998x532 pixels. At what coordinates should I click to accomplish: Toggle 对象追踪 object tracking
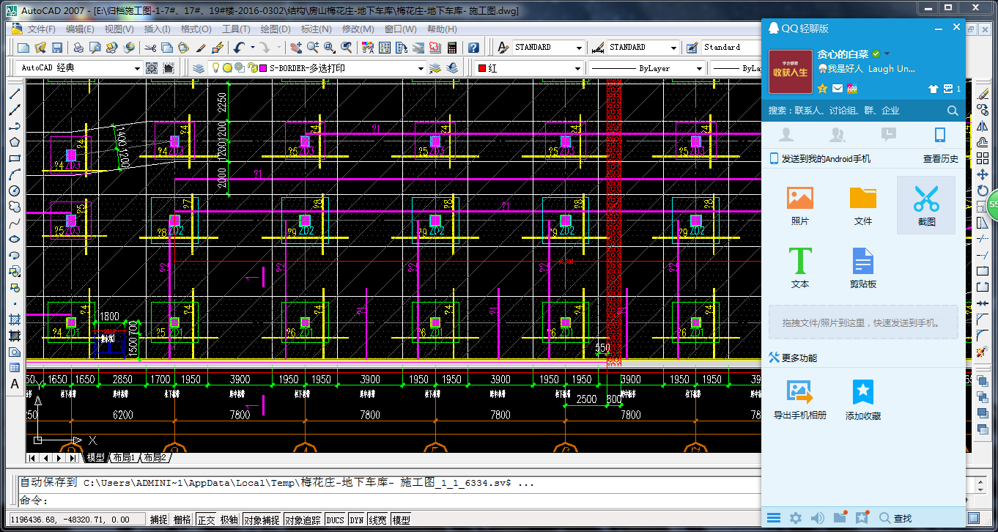pyautogui.click(x=303, y=520)
